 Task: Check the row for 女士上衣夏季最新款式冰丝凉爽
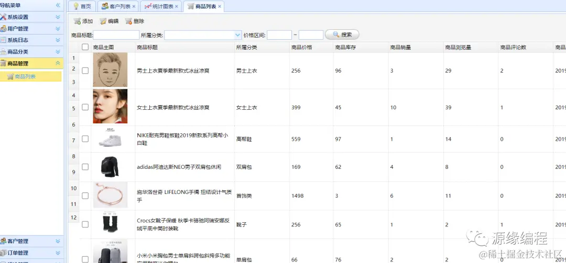(85, 107)
